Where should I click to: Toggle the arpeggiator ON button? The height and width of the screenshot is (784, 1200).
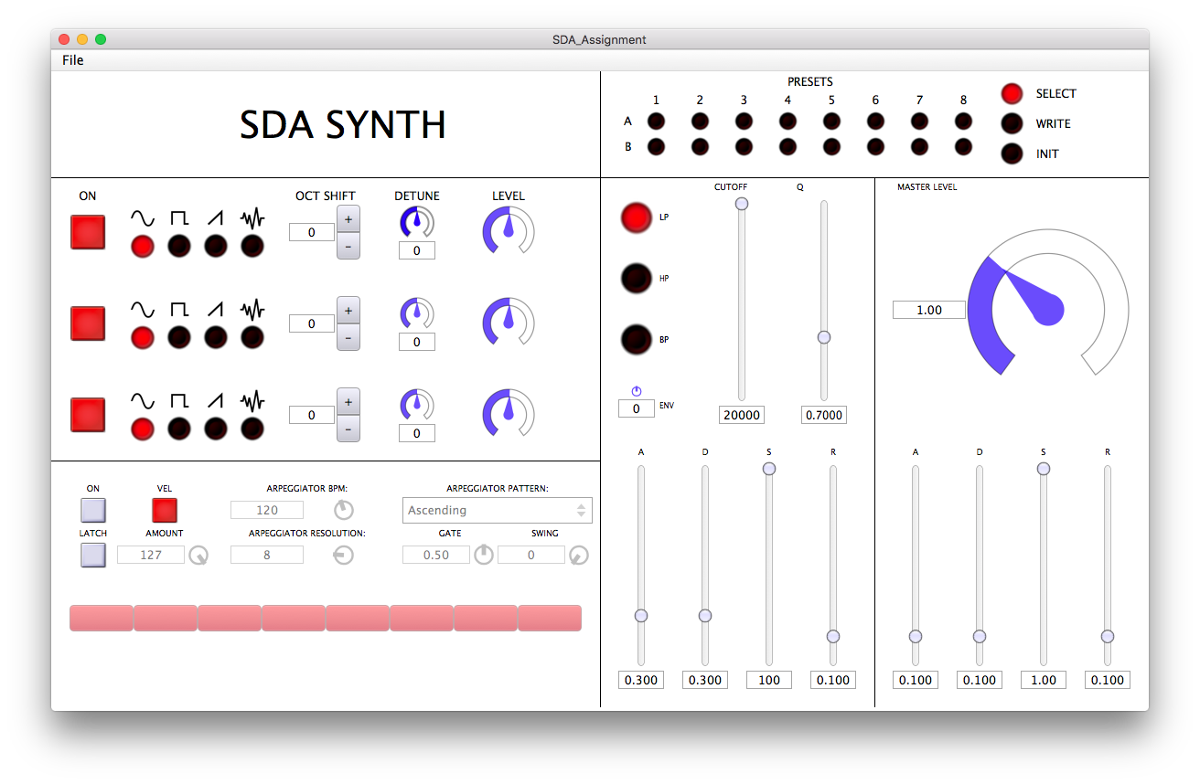pos(93,509)
